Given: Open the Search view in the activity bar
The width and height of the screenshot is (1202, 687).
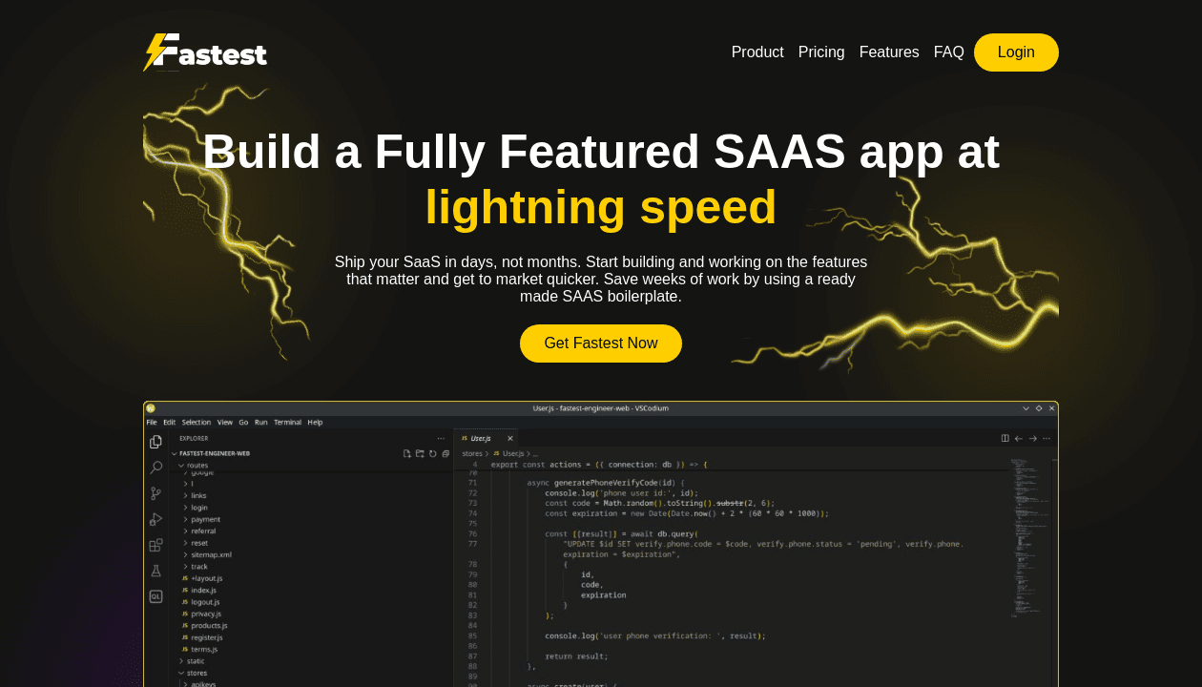Looking at the screenshot, I should click(155, 468).
